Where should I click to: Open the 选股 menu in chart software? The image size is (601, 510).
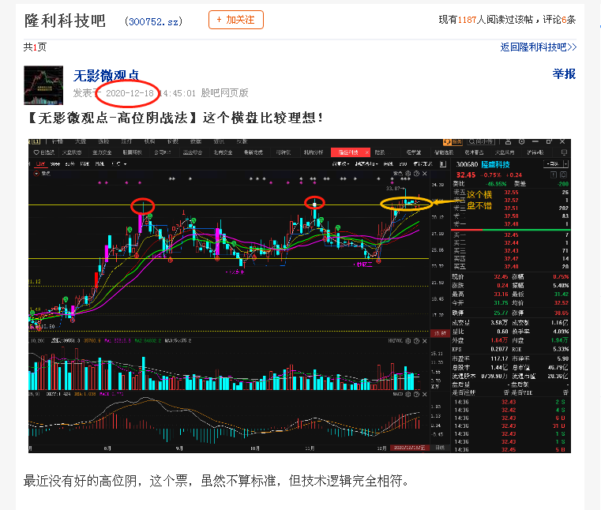(103, 142)
